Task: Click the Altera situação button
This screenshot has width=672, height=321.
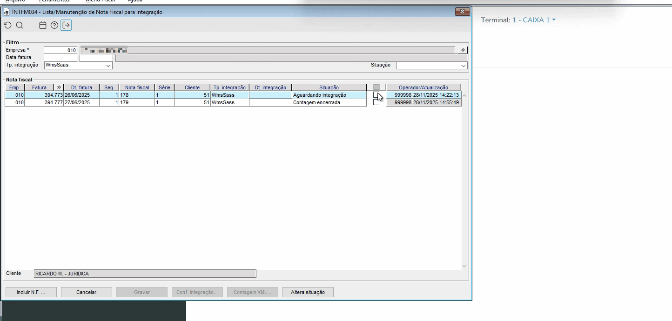Action: 308,292
